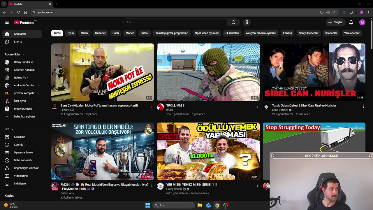Open the YouTube account avatar menu
373x210 pixels.
[362, 22]
